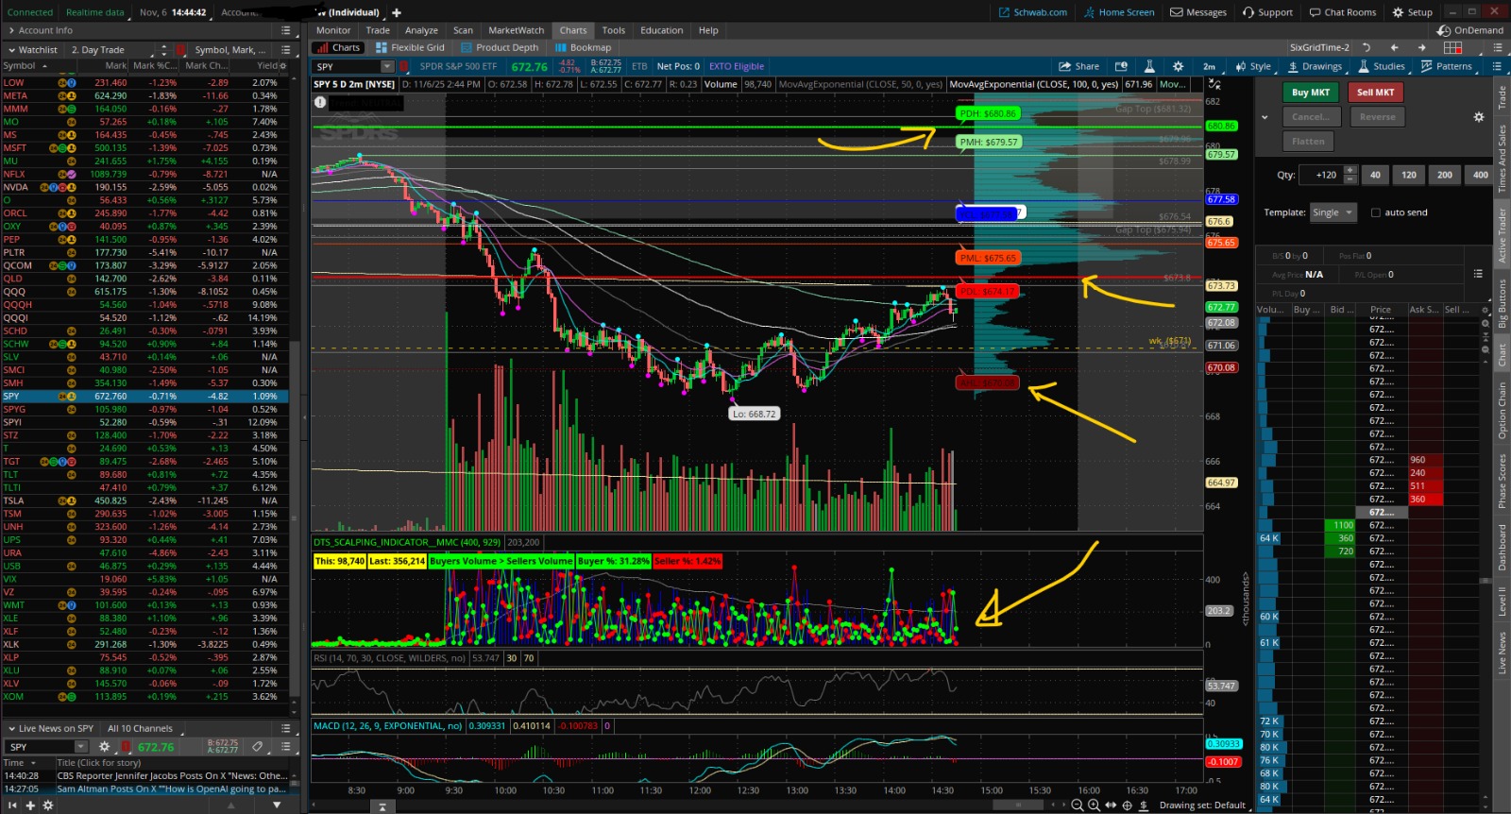
Task: Click the Share chart icon
Action: click(x=1078, y=66)
